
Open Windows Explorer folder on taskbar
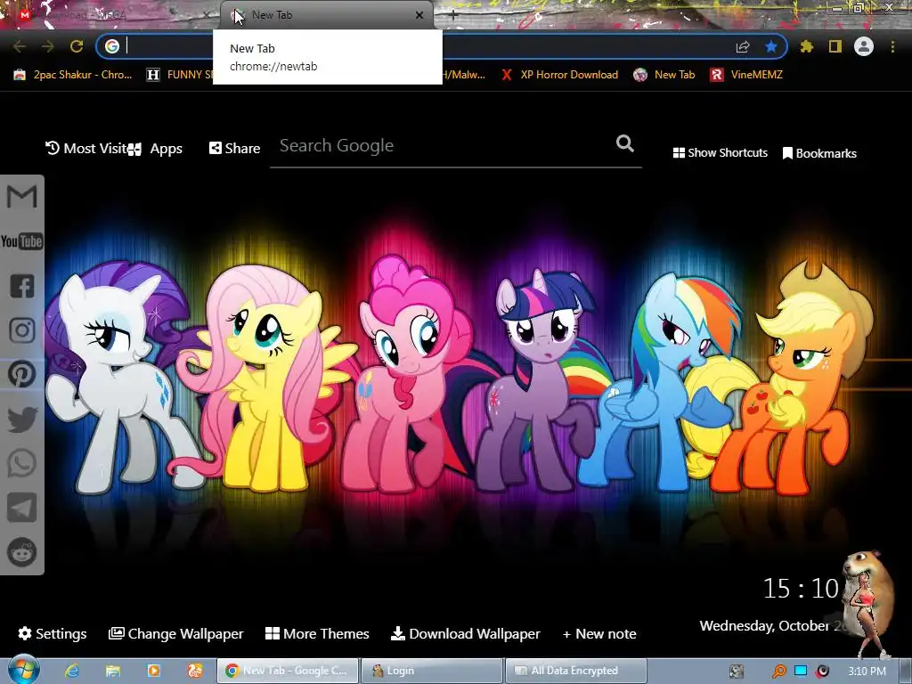[x=113, y=671]
